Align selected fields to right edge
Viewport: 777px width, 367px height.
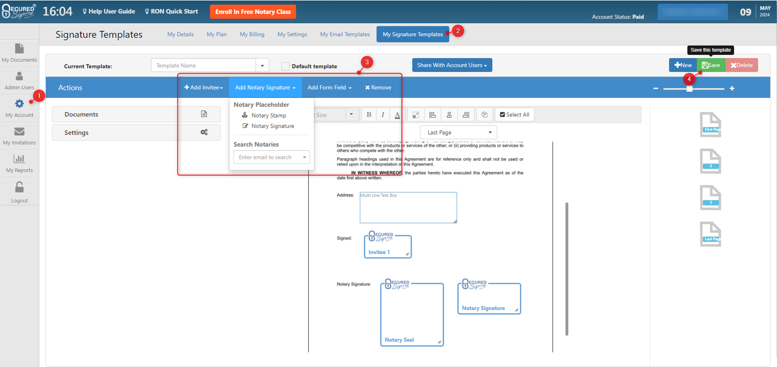(x=465, y=114)
